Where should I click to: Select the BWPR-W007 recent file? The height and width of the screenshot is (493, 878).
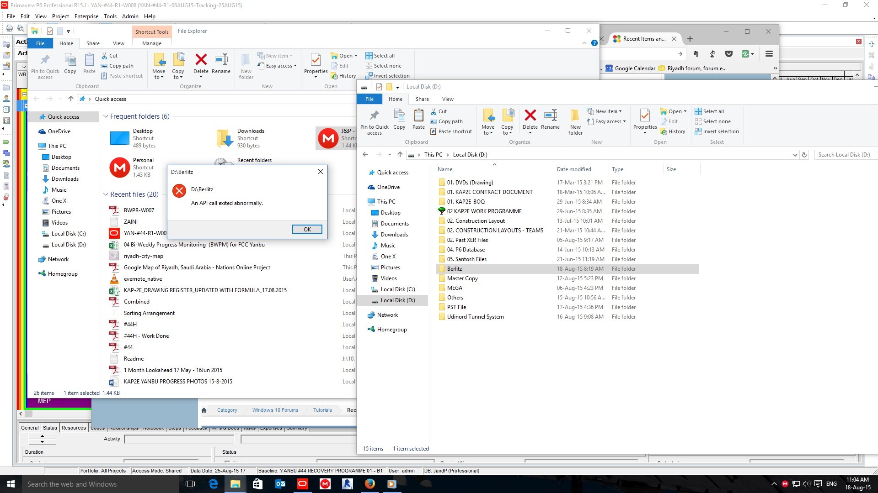coord(139,210)
